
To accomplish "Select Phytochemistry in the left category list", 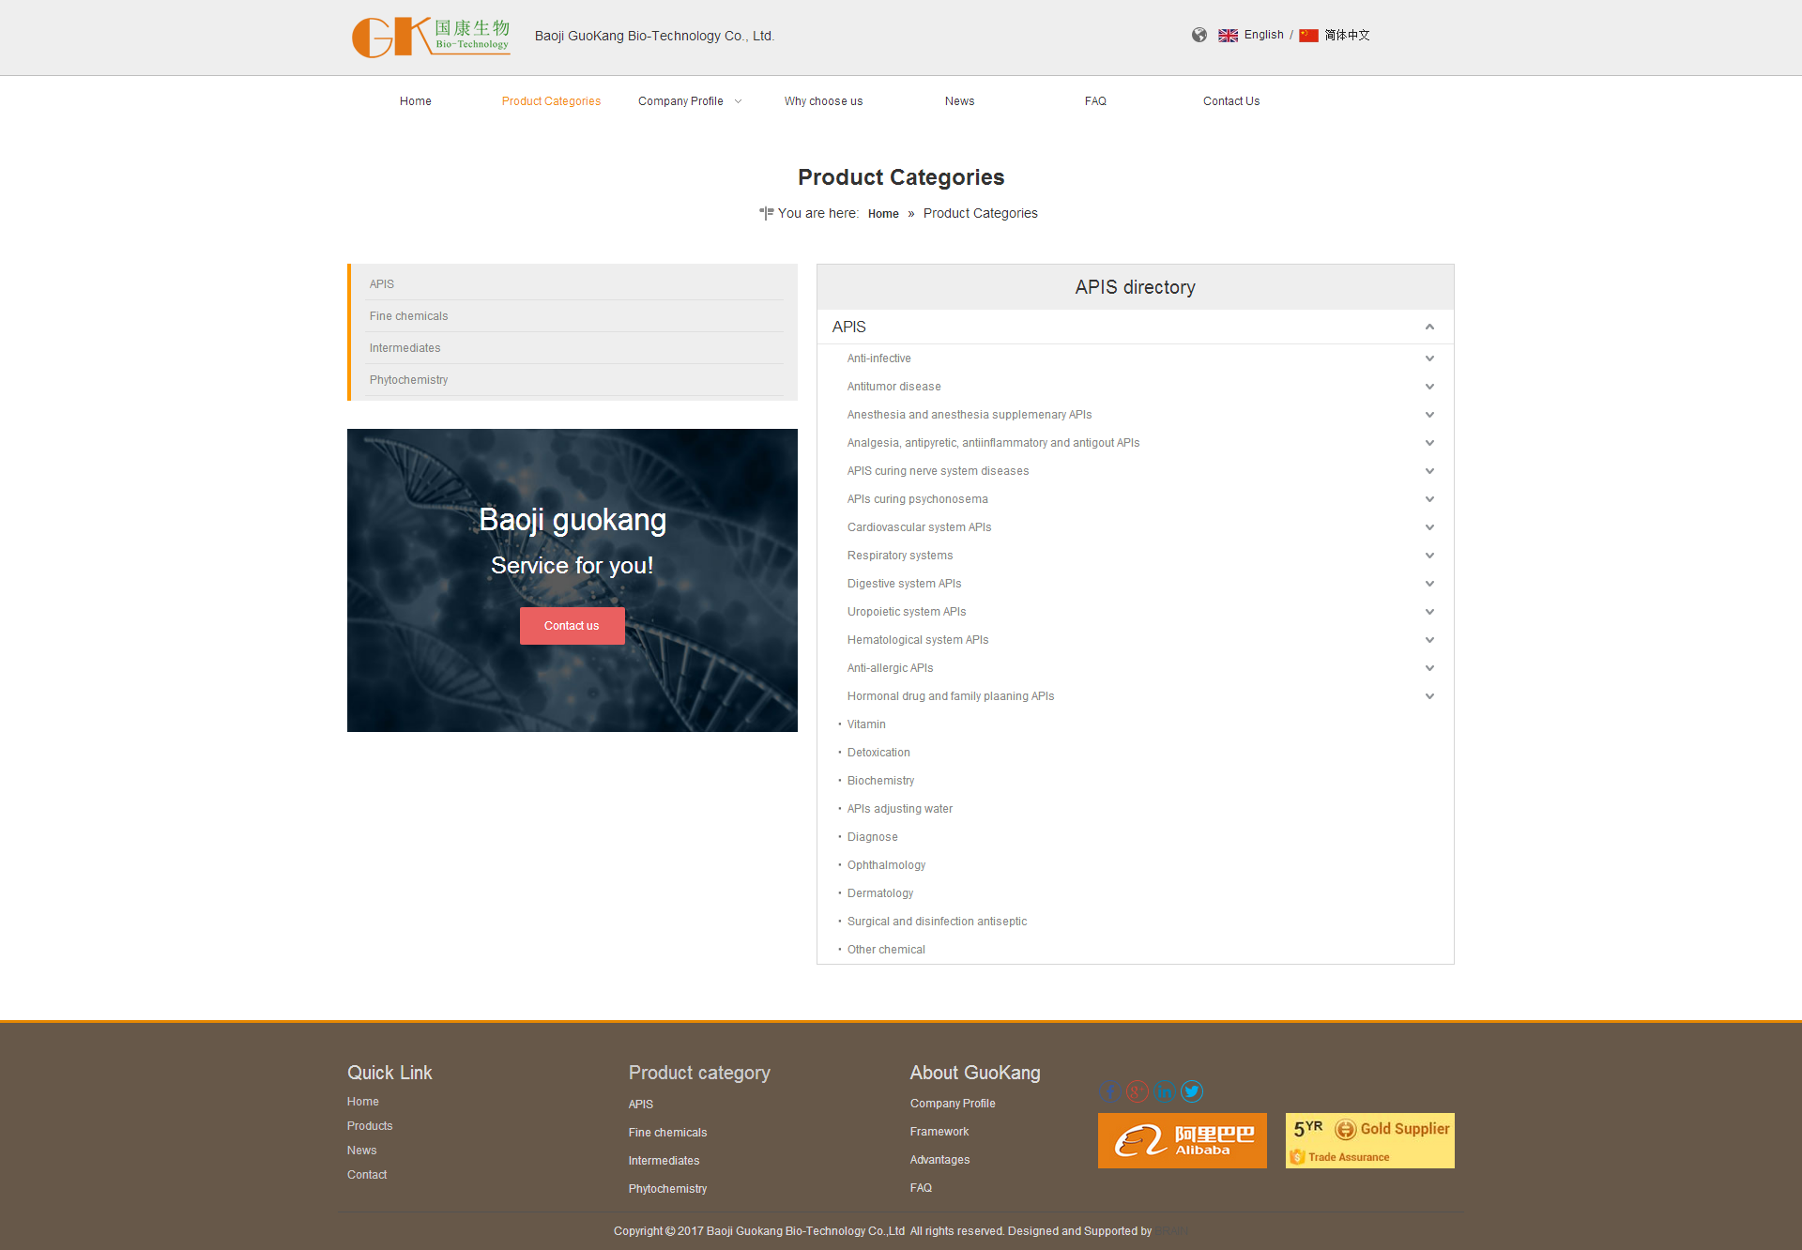I will (x=408, y=379).
